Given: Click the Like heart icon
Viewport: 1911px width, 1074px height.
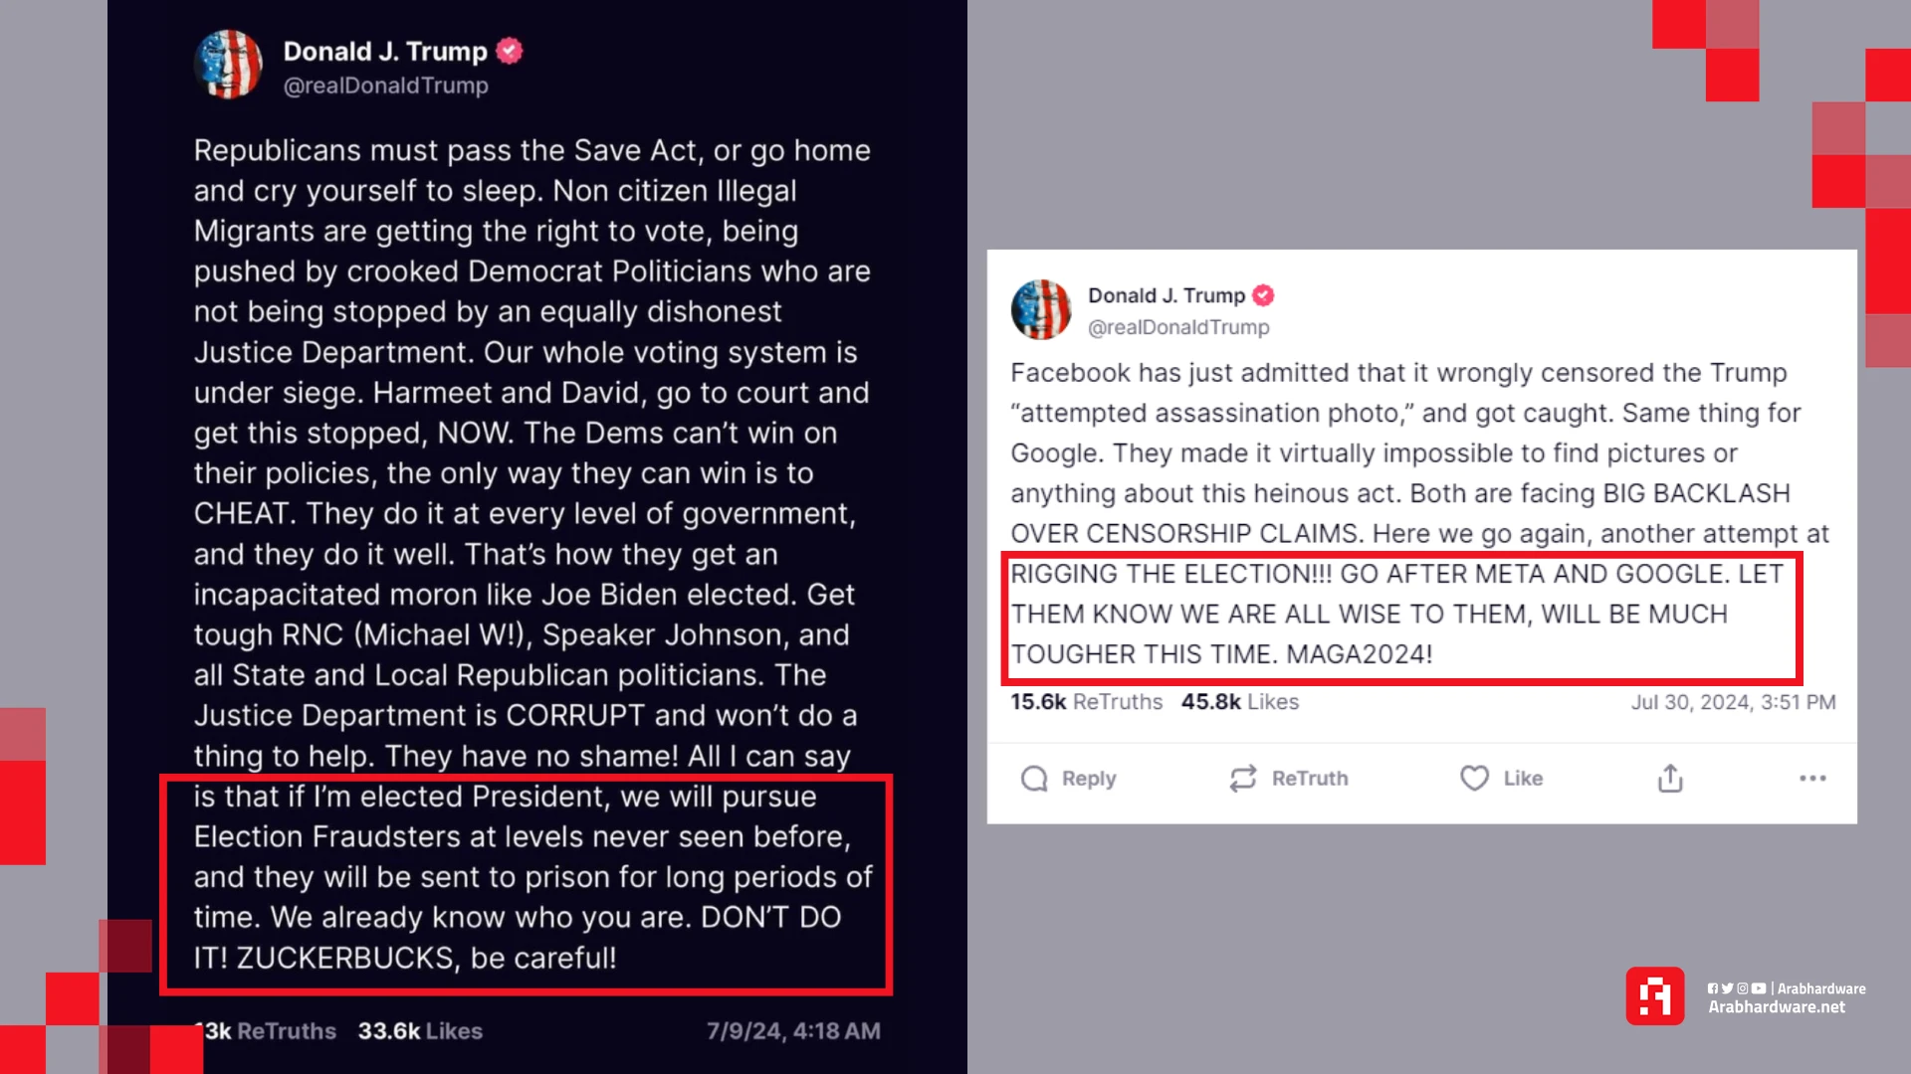Looking at the screenshot, I should tap(1474, 778).
